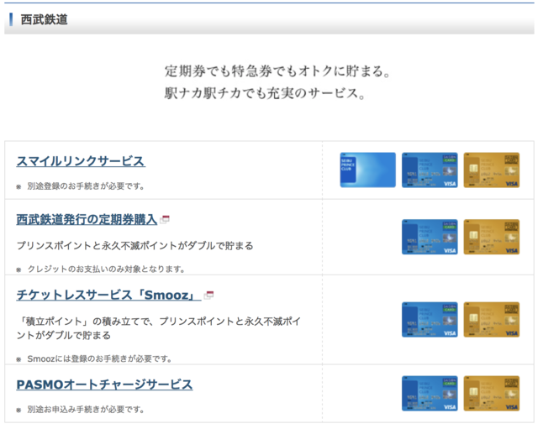Click the 「積立ポイント」の積み立てで description text
538x429 pixels.
tap(159, 328)
